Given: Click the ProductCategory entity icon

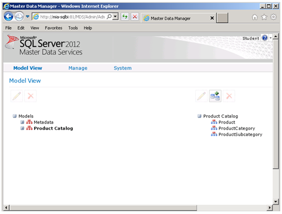Looking at the screenshot, I should (214, 128).
